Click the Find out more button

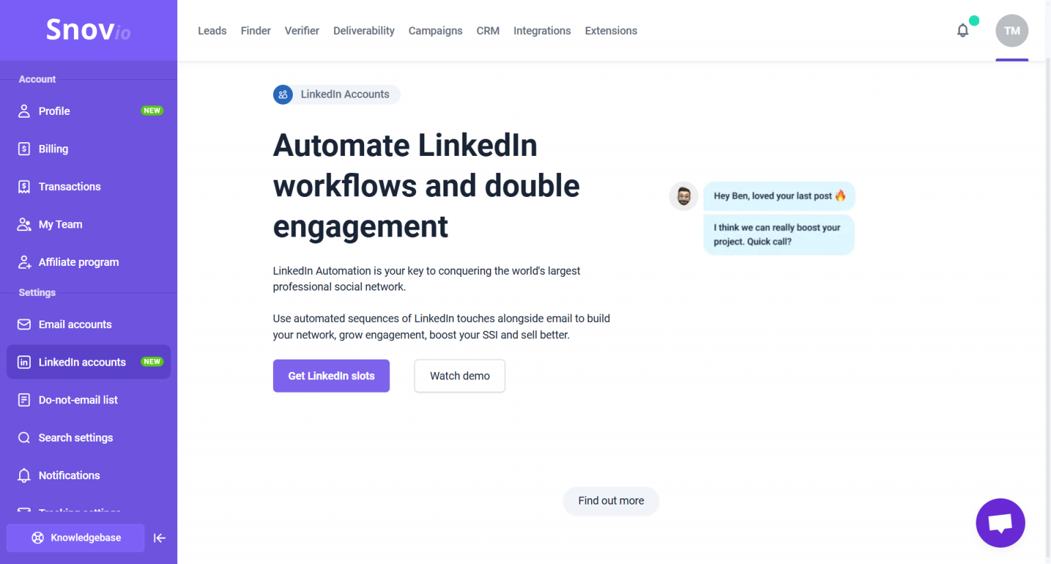(x=611, y=501)
